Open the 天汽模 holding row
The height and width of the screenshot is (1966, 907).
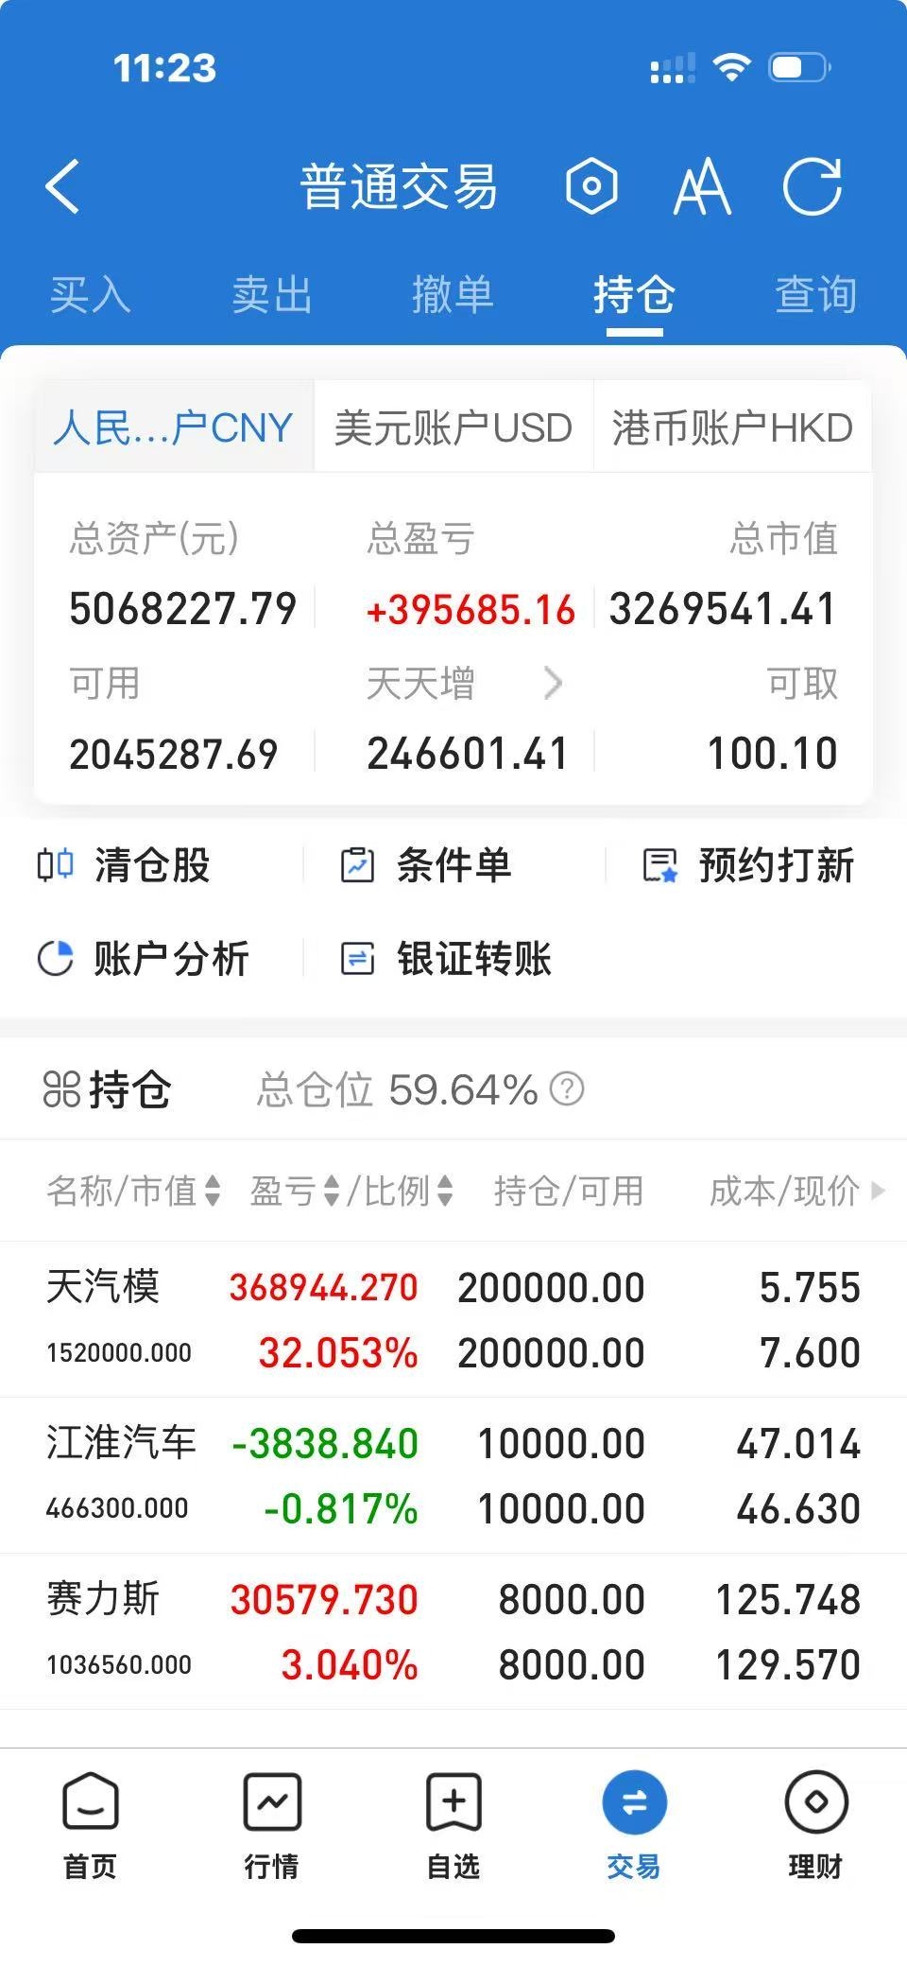(453, 1319)
